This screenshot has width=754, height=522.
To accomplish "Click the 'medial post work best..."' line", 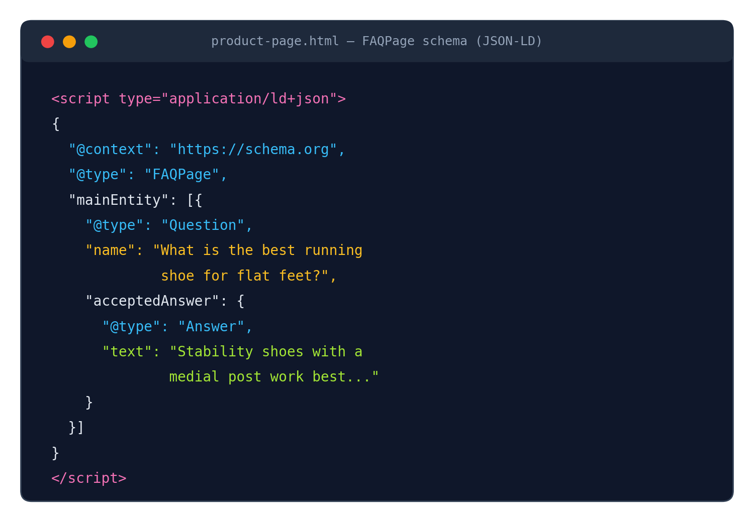I will (274, 377).
